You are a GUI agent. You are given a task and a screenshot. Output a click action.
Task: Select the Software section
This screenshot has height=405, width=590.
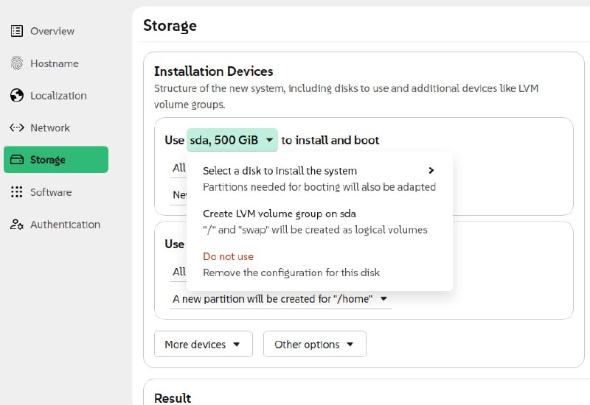(51, 192)
